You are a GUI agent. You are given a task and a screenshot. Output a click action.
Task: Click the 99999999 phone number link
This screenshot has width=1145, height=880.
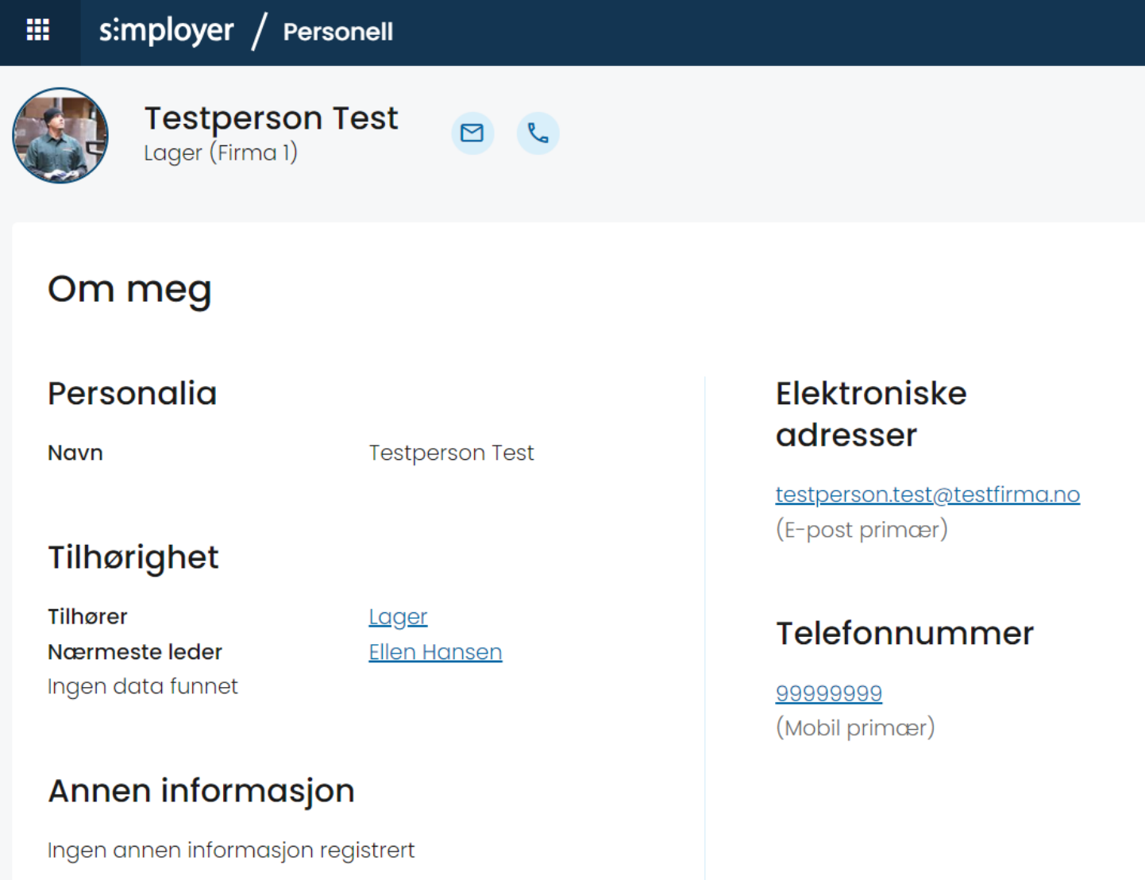coord(829,693)
